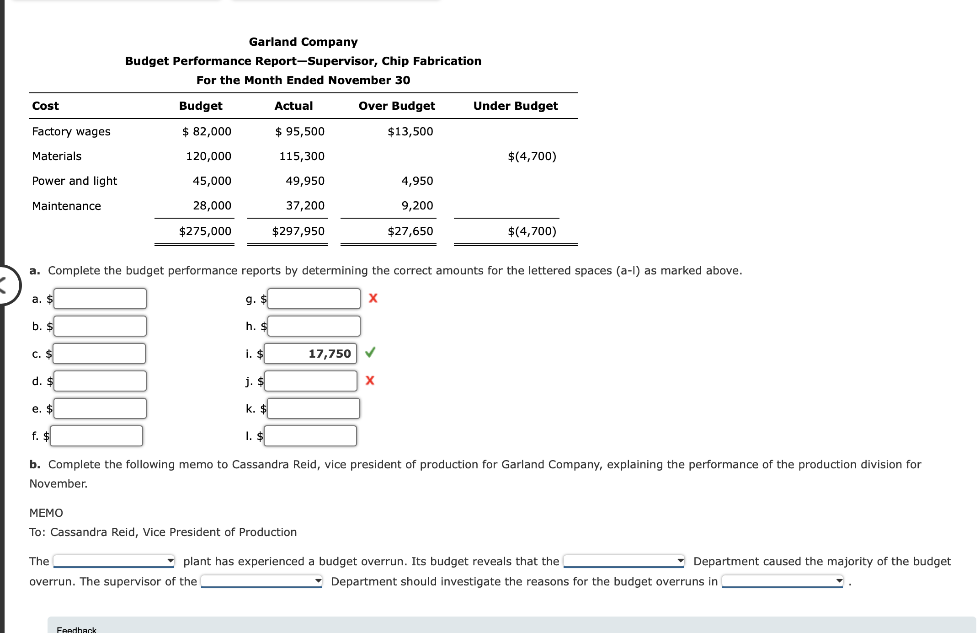Click the red X beside field g
980x633 pixels.
[373, 298]
